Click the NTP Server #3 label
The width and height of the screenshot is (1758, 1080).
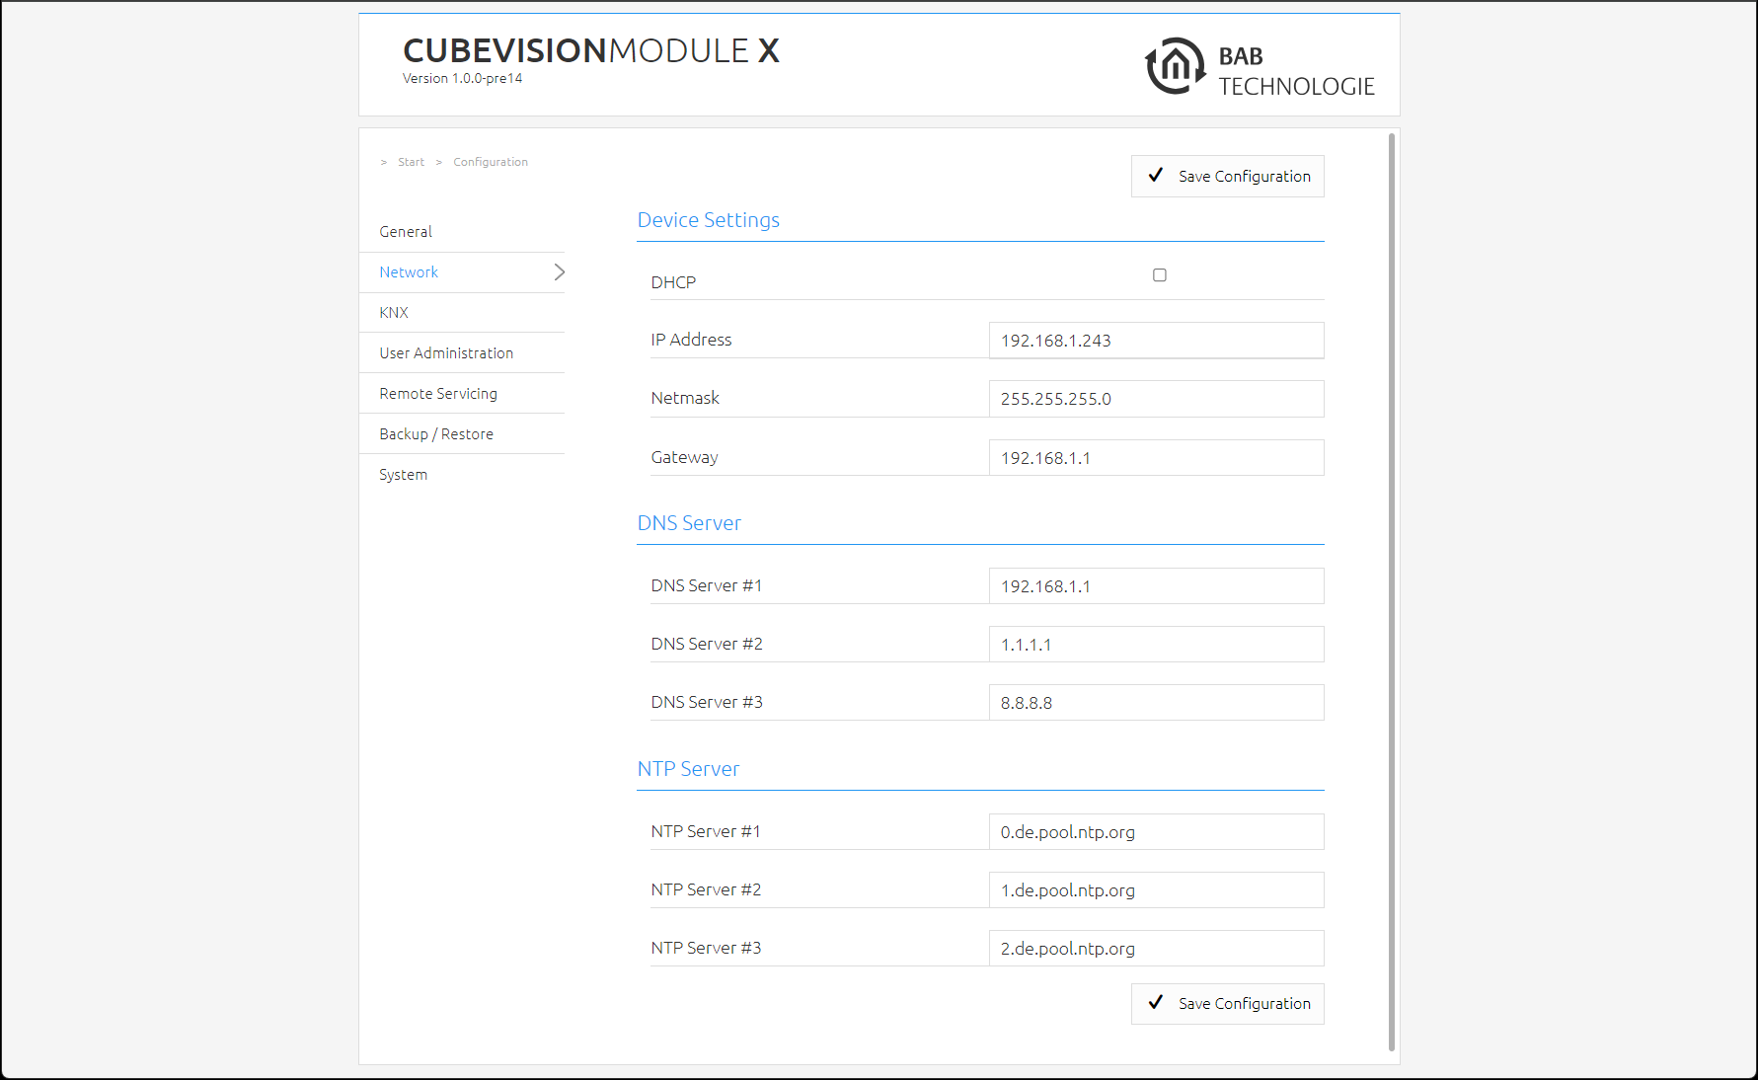(x=706, y=948)
